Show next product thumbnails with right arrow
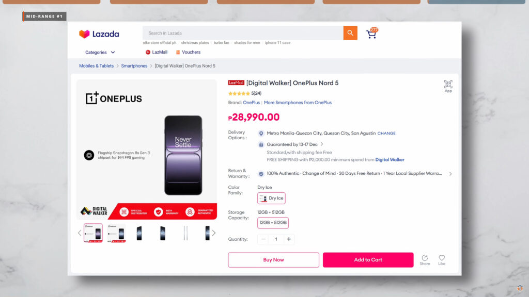Viewport: 529px width, 297px height. pos(214,233)
